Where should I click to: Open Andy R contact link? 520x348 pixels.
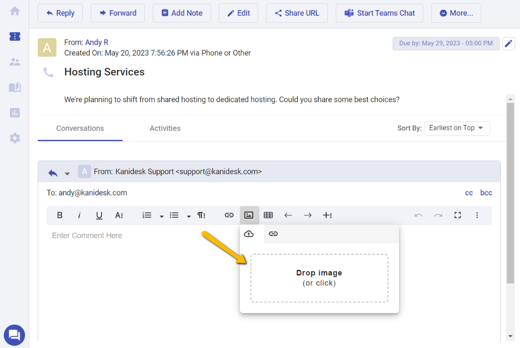(x=97, y=42)
